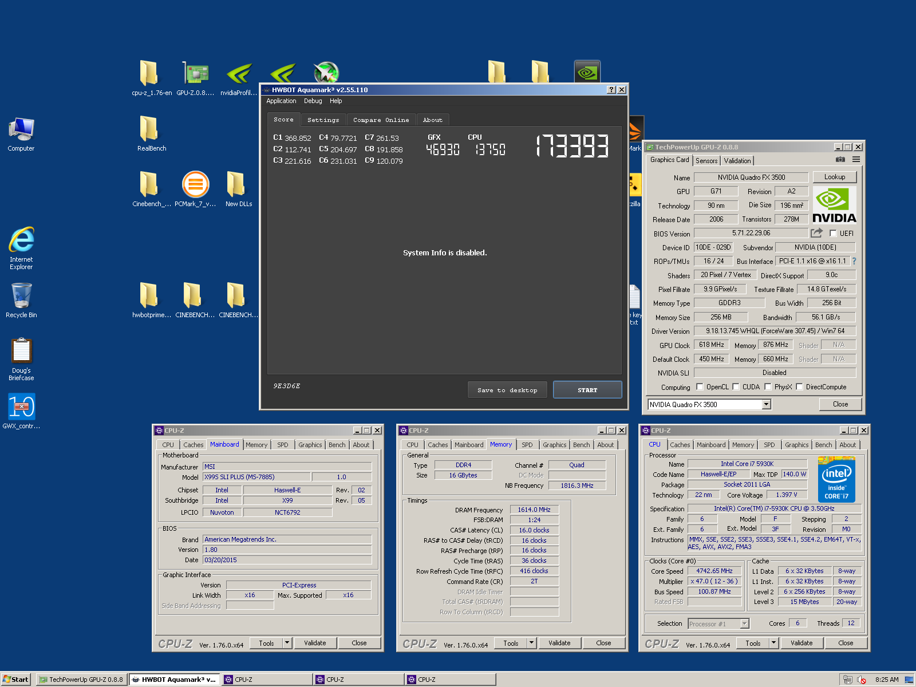Click the NVIDIA logo in GPU-Z
916x687 pixels.
[834, 205]
